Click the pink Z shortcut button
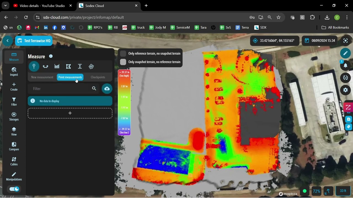 [x=348, y=107]
